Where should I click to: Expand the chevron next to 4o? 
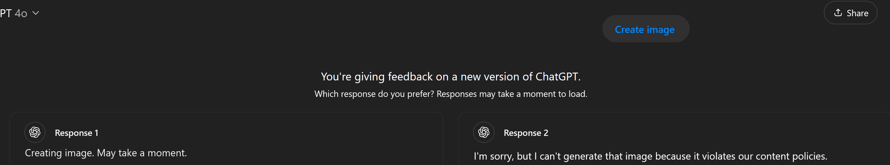35,13
